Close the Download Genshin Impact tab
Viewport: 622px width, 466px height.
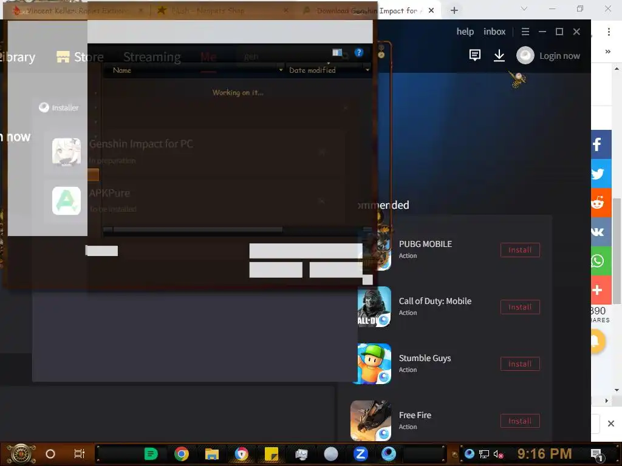click(431, 10)
